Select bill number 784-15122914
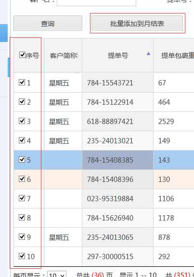Image resolution: width=194 pixels, height=277 pixels. 110,102
